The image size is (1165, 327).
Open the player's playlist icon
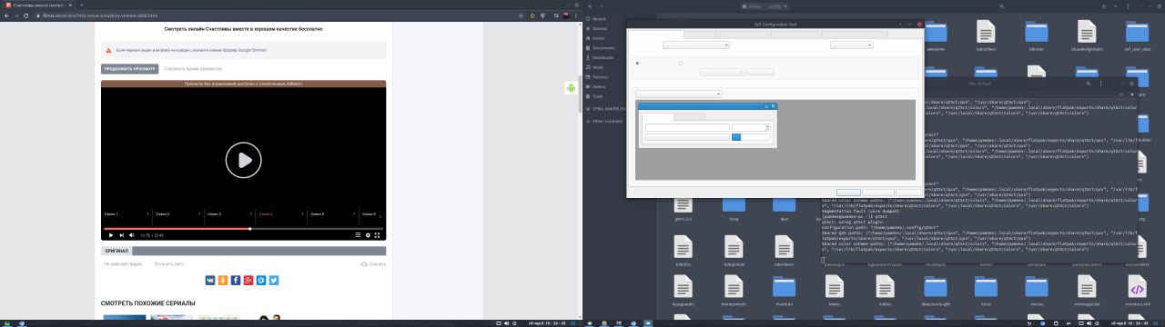point(357,235)
